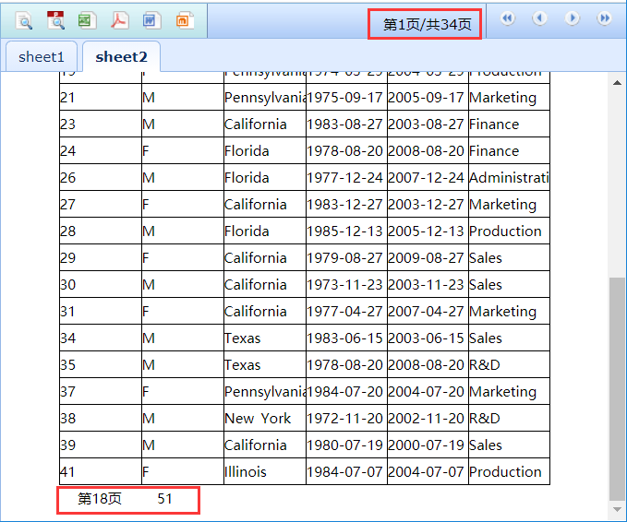Click the page indicator showing 第1页/共34页
Viewport: 627px width, 522px height.
point(427,24)
